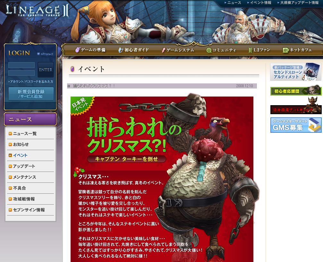The height and width of the screenshot is (262, 323).
Task: Click the II icon beside L2ファン
Action: coord(250,50)
